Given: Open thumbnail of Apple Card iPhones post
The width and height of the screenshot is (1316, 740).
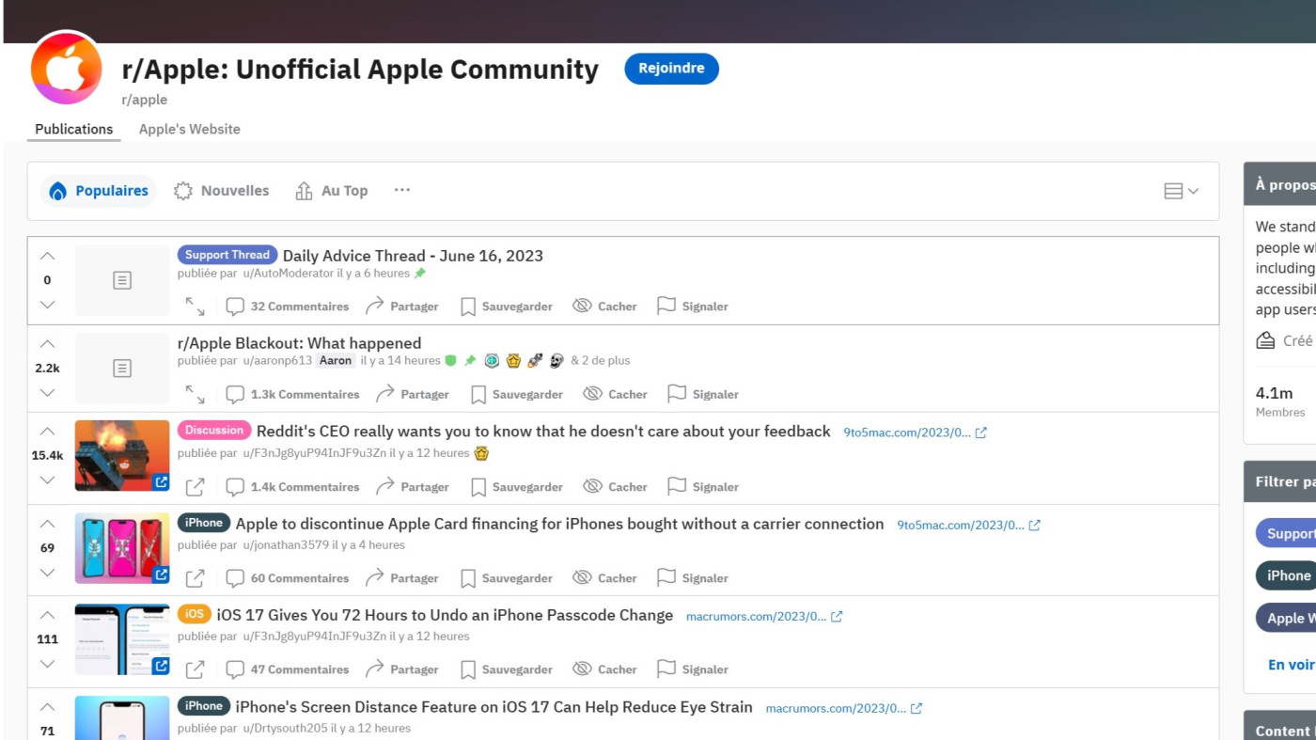Looking at the screenshot, I should (122, 548).
